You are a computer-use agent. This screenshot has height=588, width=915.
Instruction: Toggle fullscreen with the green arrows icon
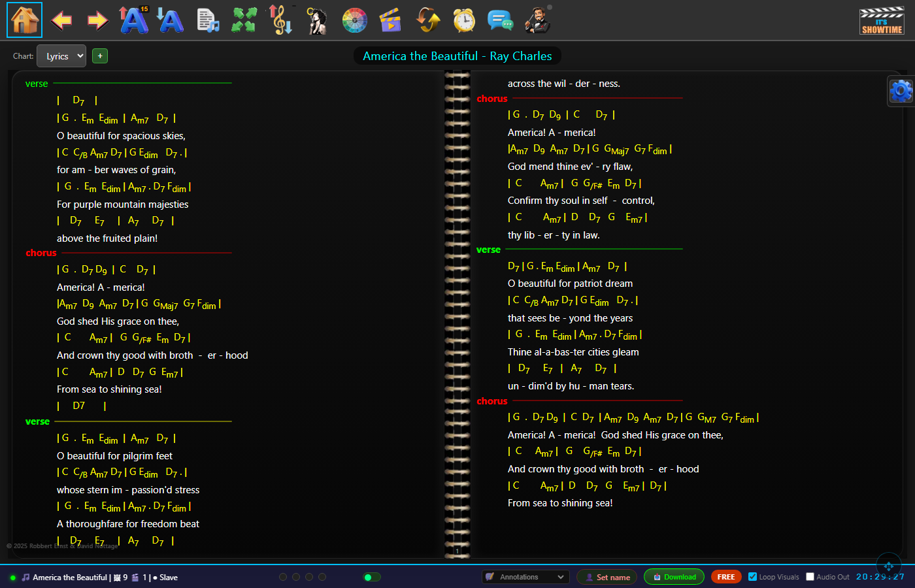[x=244, y=20]
